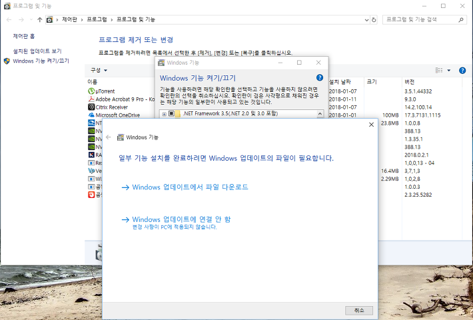The image size is (473, 320).
Task: Sort by 이름 column header
Action: pyautogui.click(x=93, y=82)
